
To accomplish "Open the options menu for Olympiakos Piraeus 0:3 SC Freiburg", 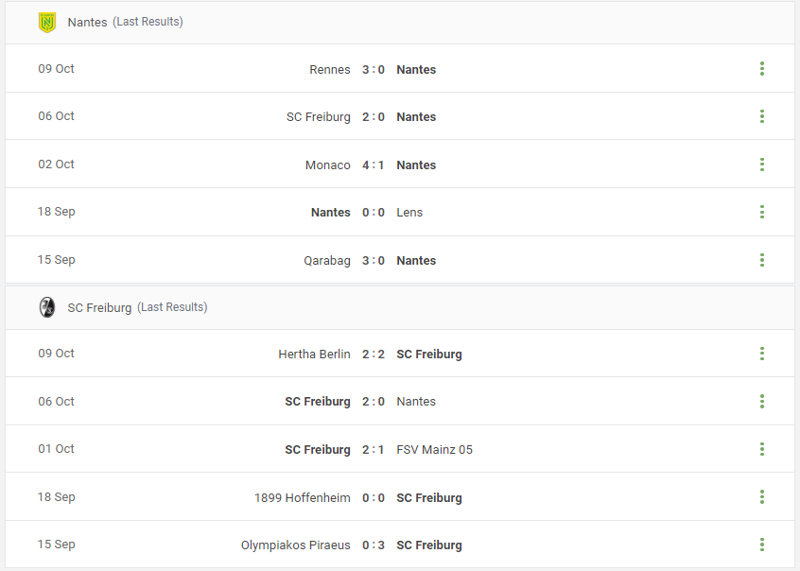I will click(x=762, y=545).
